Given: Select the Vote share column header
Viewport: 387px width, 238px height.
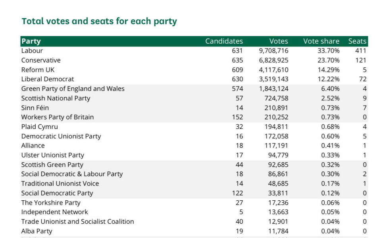Looking at the screenshot, I should point(321,41).
